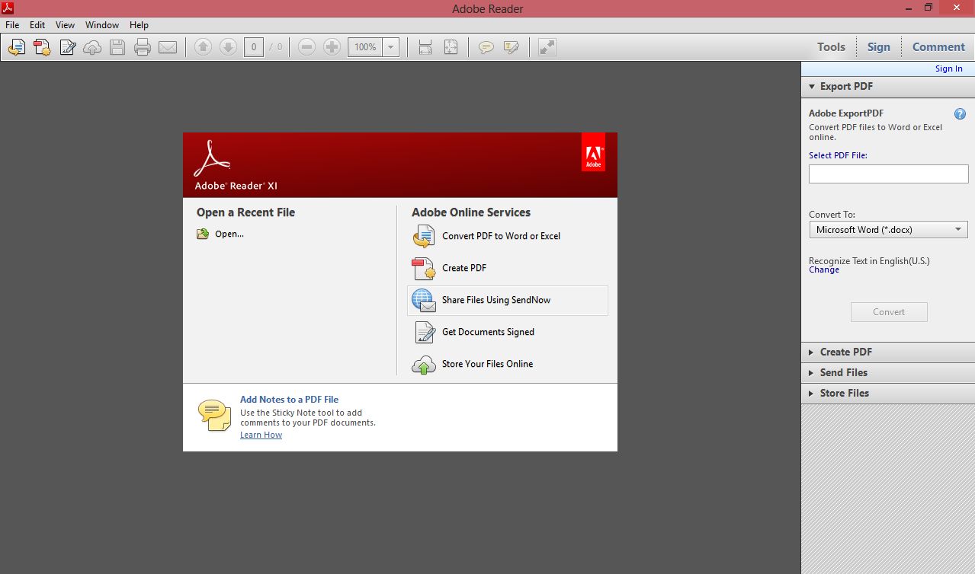The image size is (975, 574).
Task: Open the Help menu
Action: (139, 25)
